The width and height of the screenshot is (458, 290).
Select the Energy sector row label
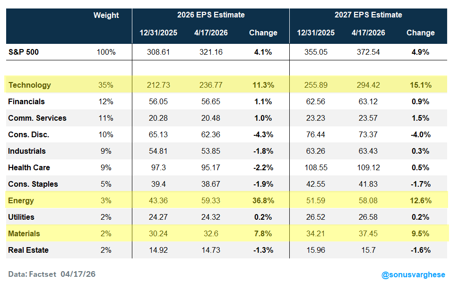[x=21, y=200]
